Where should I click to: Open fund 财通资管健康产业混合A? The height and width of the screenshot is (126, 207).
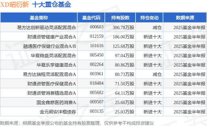pyautogui.click(x=52, y=37)
